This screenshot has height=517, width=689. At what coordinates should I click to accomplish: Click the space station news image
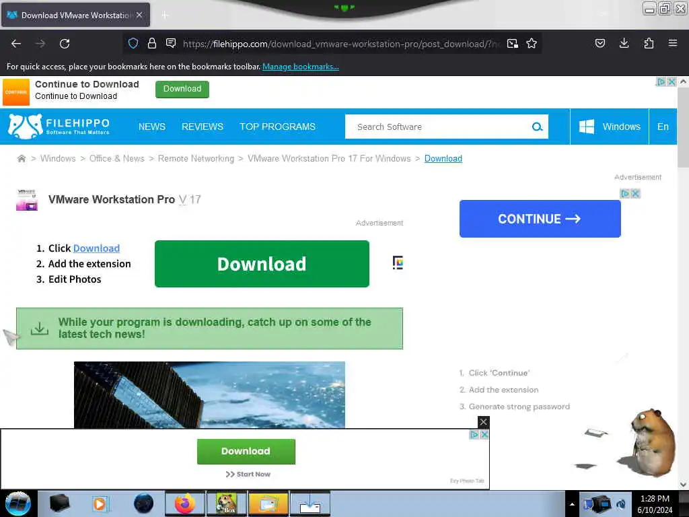pos(210,394)
